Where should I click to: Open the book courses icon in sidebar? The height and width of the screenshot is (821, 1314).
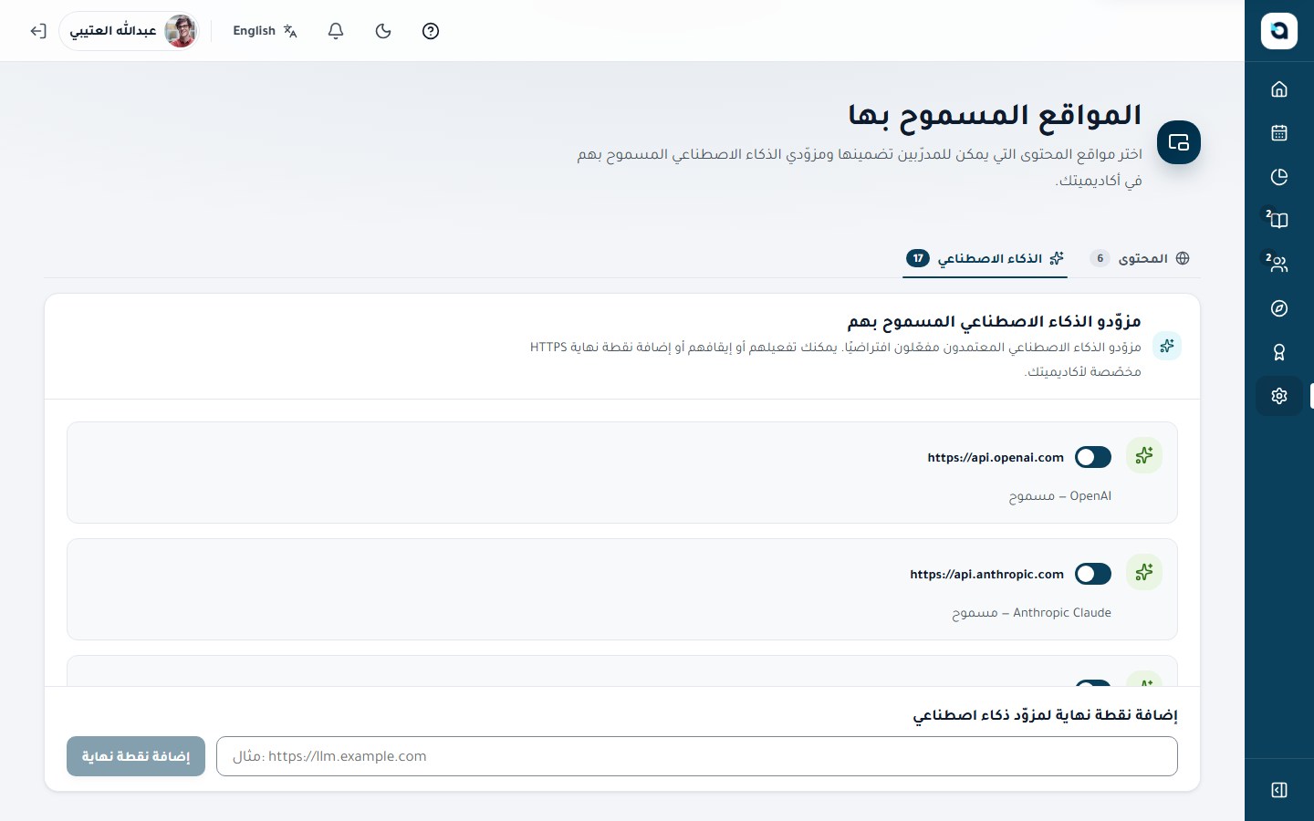pos(1279,220)
